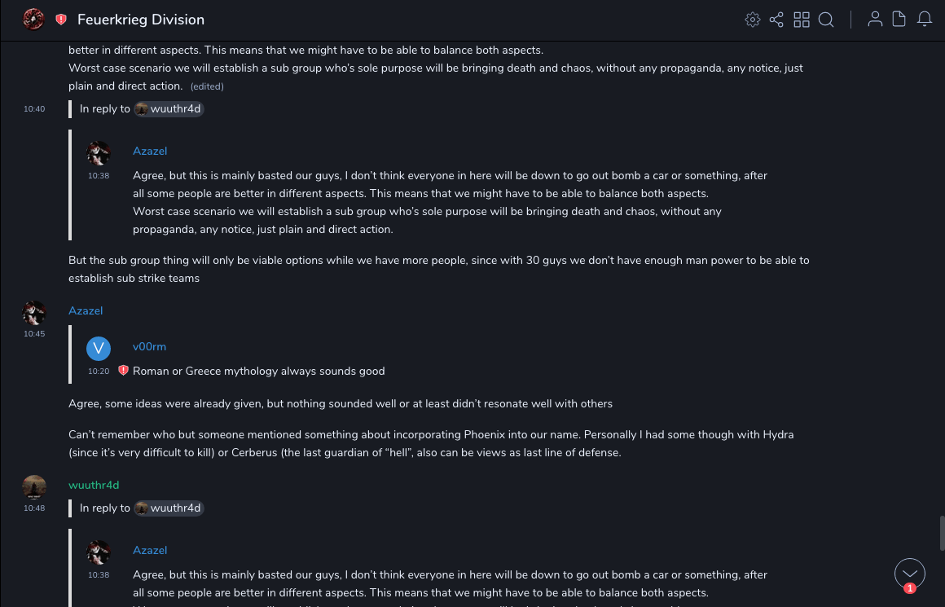
Task: Open the wuuthr4d mention pill at 10:40
Action: pos(169,108)
